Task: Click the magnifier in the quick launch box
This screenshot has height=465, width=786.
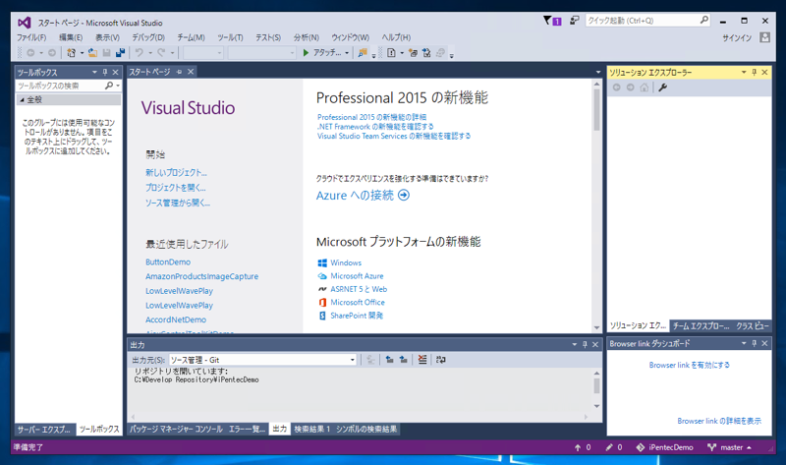Action: [x=703, y=20]
